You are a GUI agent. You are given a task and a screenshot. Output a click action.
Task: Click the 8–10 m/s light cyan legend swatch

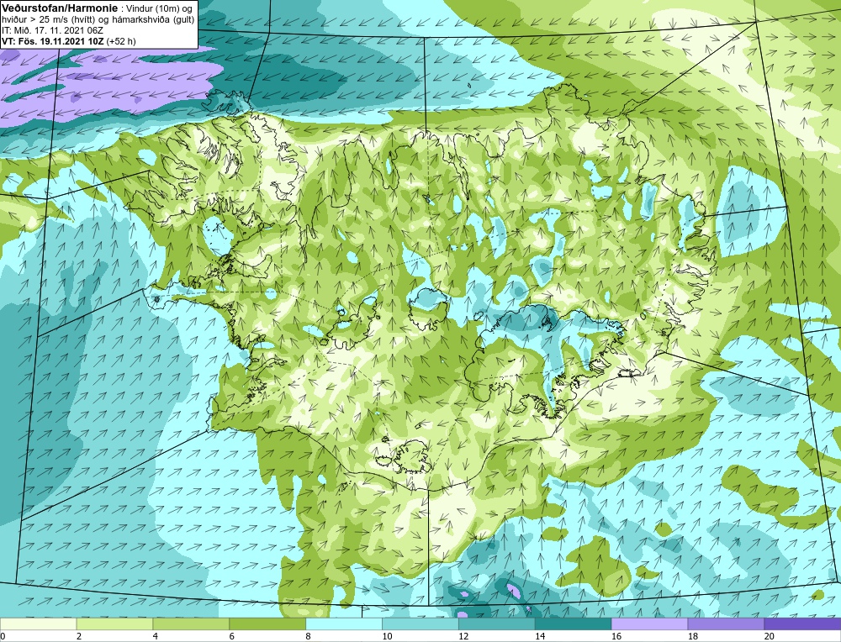(x=344, y=624)
